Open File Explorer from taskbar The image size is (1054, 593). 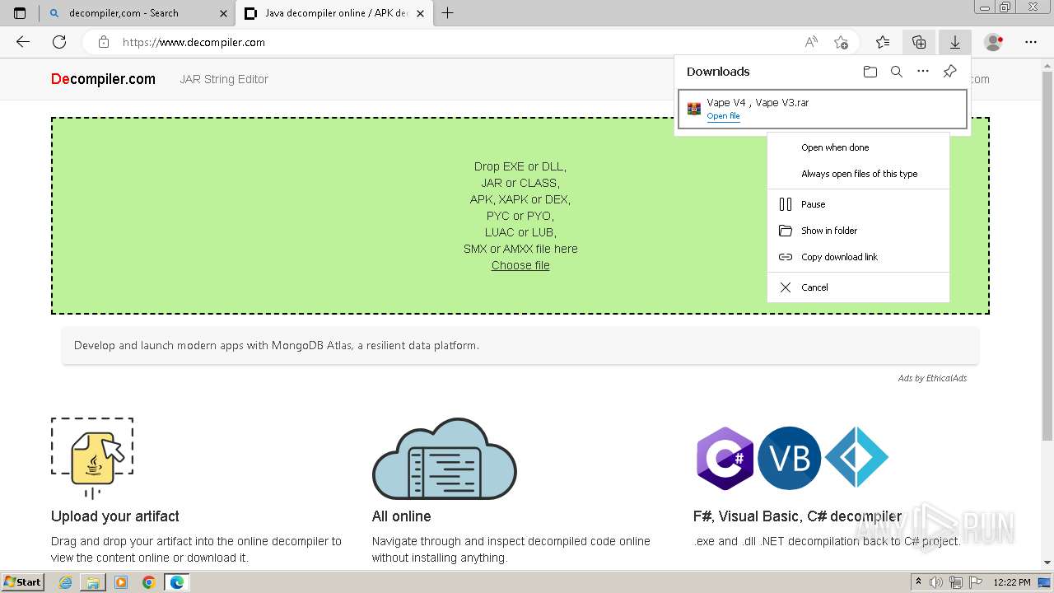point(93,582)
